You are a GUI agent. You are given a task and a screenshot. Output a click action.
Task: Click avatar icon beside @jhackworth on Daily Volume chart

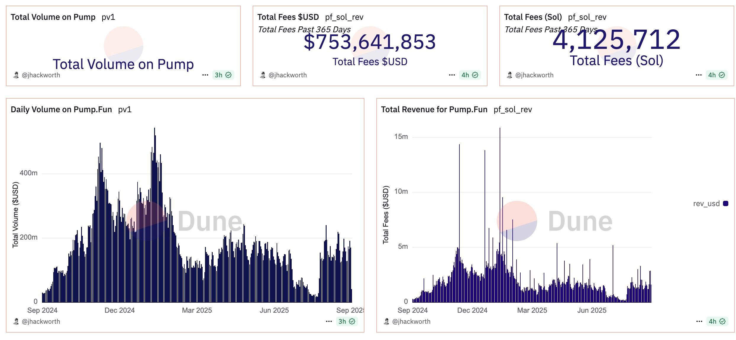[16, 322]
